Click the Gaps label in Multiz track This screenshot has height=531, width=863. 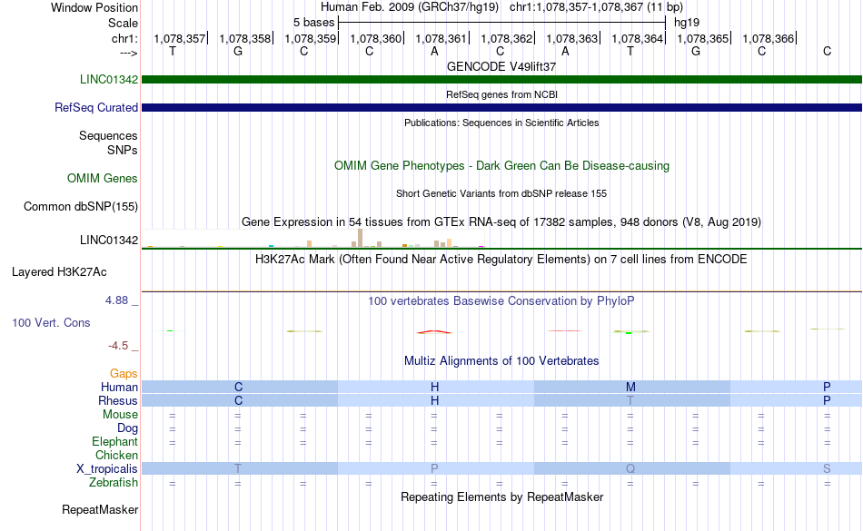[x=124, y=373]
